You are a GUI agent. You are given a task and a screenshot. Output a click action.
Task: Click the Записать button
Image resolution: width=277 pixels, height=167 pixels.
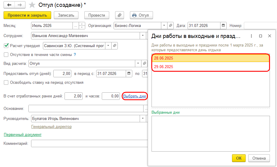pyautogui.click(x=66, y=15)
